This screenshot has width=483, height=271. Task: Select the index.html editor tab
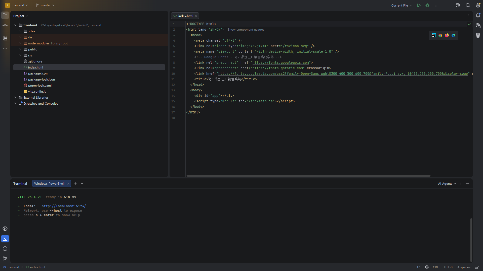pos(185,16)
